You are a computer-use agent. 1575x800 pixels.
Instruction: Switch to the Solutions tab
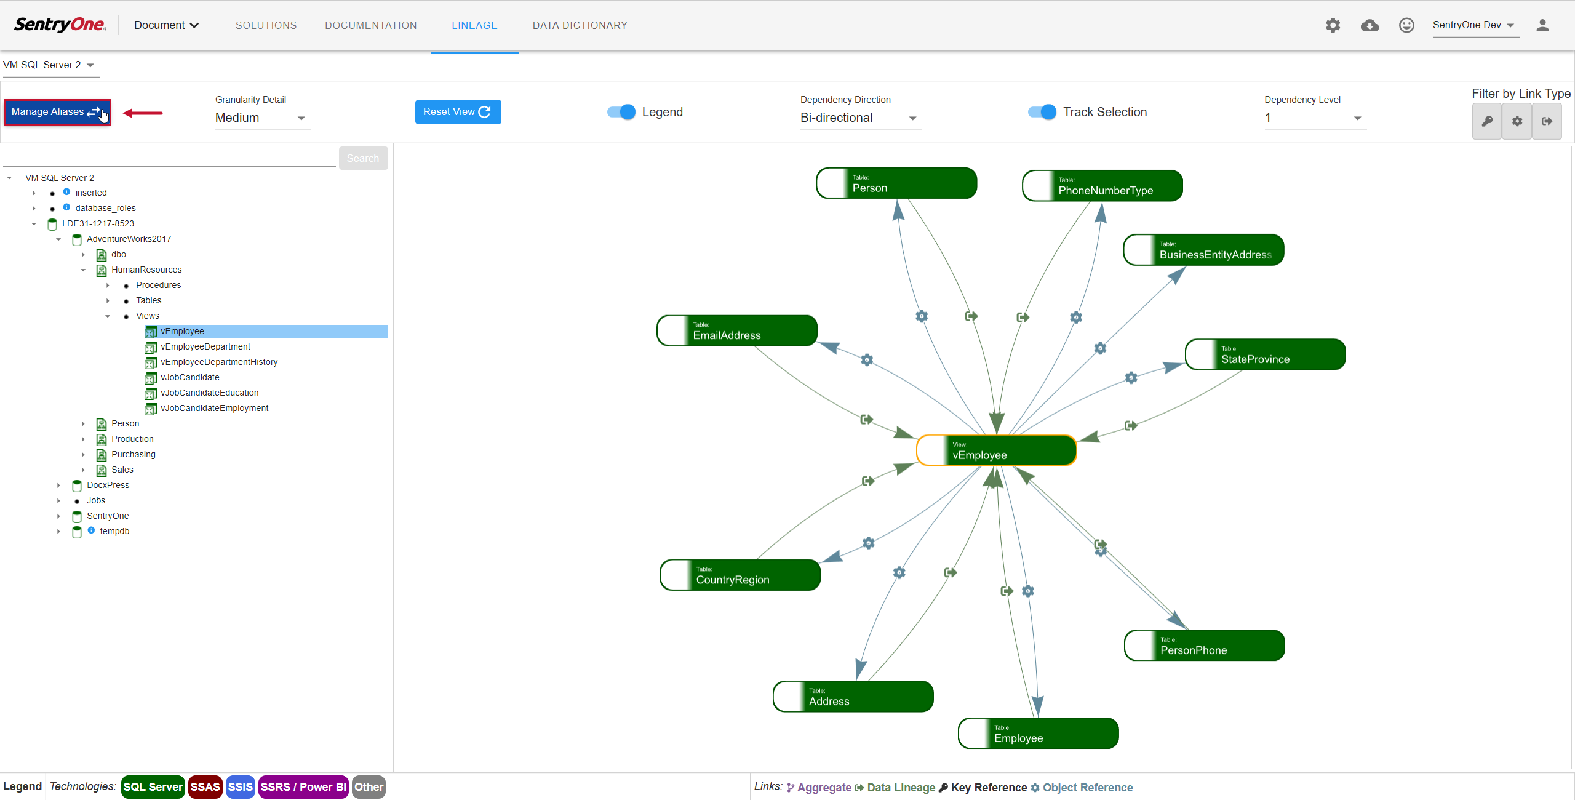pyautogui.click(x=266, y=25)
